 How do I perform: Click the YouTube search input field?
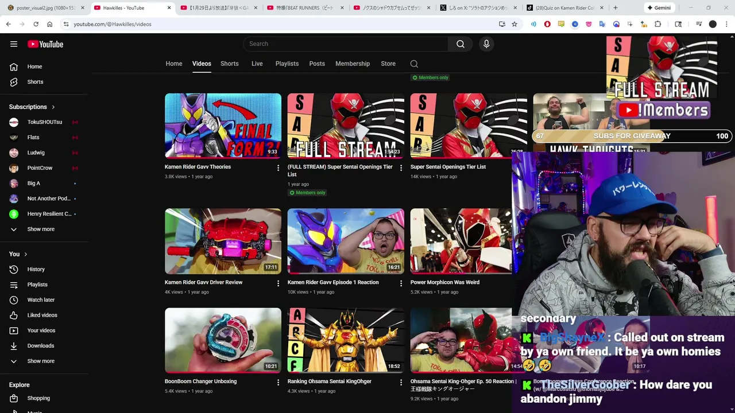pos(346,44)
